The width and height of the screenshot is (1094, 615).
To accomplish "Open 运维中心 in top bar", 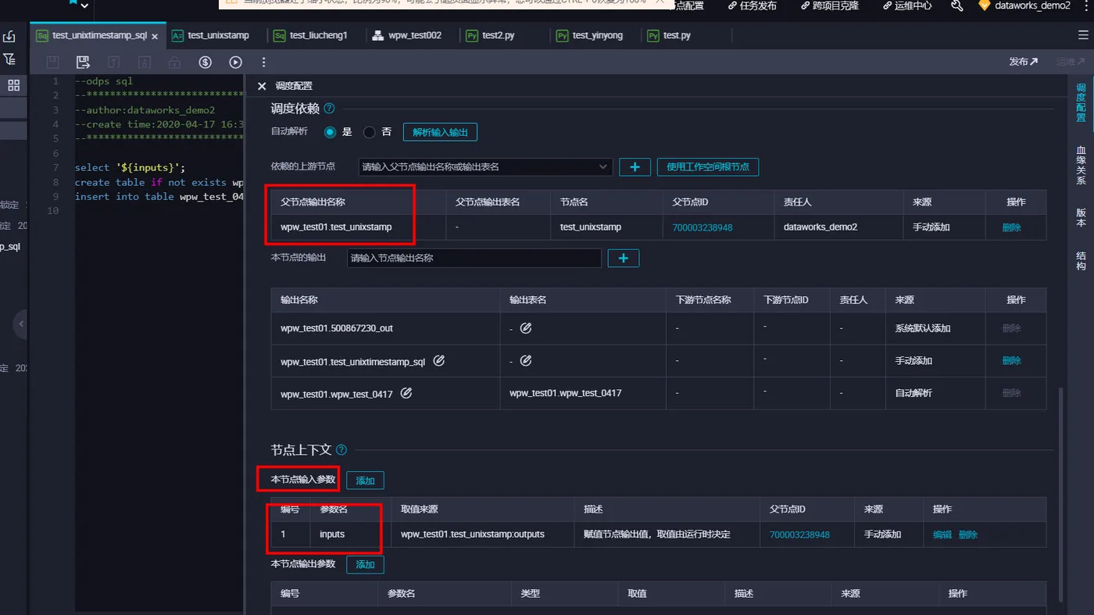I will tap(907, 5).
